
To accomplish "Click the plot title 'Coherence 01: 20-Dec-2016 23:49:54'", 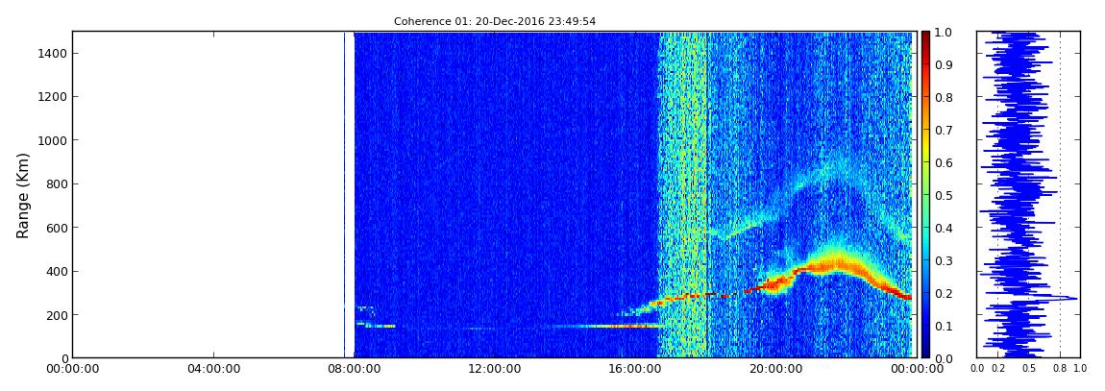I will coord(494,21).
